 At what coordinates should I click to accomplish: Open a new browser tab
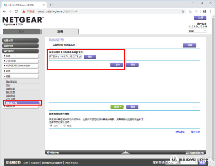click(51, 5)
